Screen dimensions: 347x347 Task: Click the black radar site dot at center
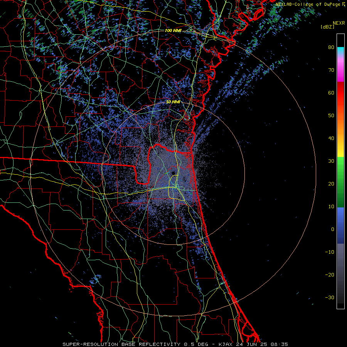173,173
